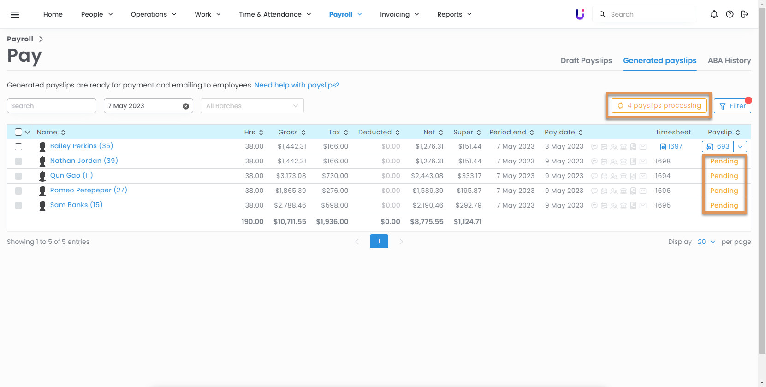
Task: Click the envelope icon in Bailey Perkins row
Action: click(x=643, y=147)
